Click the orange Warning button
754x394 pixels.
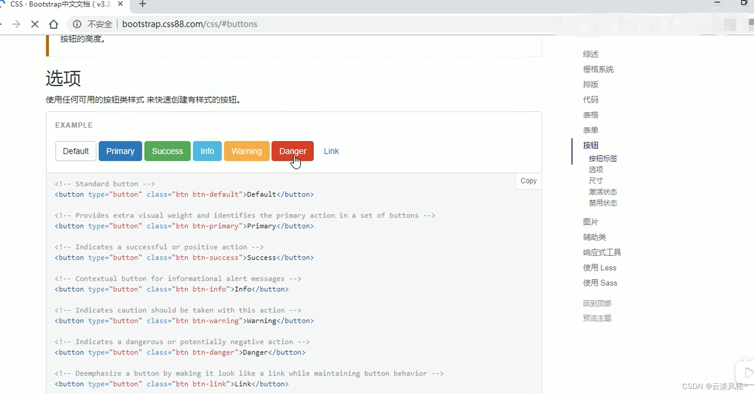coord(247,151)
